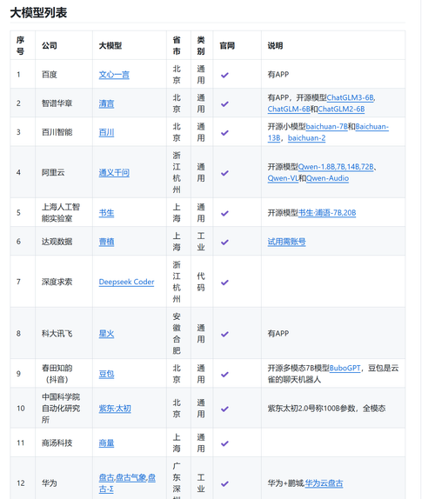Open the ChatGLM2-6B link

(x=341, y=110)
